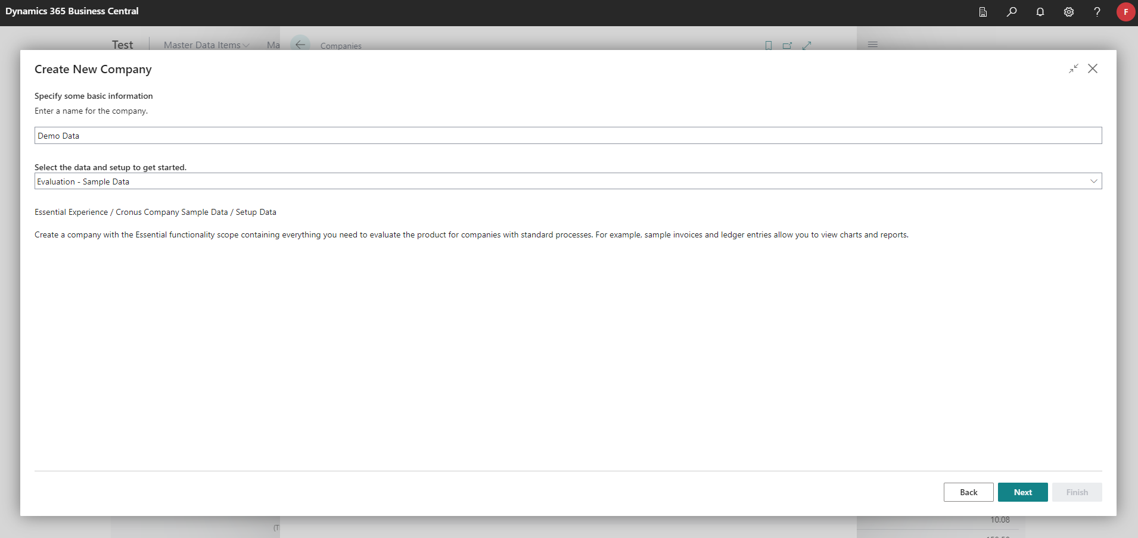Open the search (Tell Me) magnifier icon
Viewport: 1138px width, 538px height.
click(x=1012, y=12)
